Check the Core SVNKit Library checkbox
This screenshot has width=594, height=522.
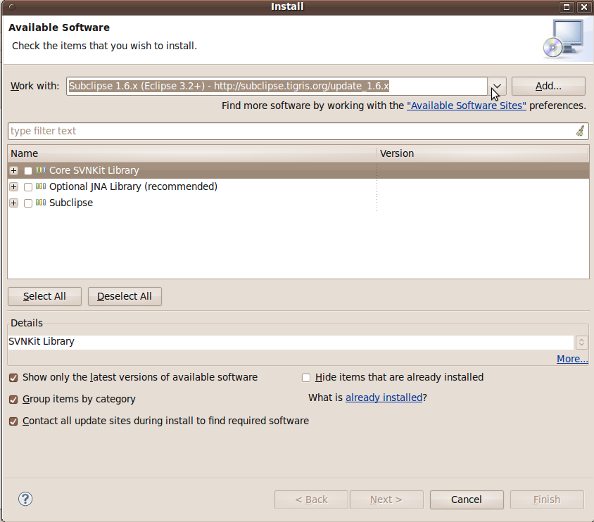coord(28,171)
